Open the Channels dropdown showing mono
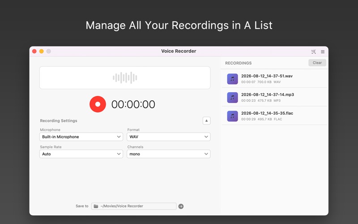 pyautogui.click(x=169, y=154)
